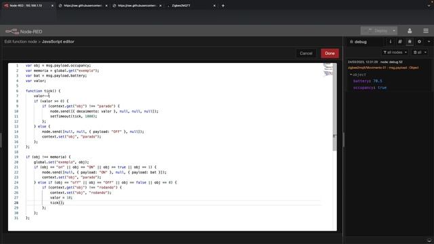This screenshot has width=434, height=244.
Task: Click line 27 valor = 10 statement
Action: pos(61,197)
